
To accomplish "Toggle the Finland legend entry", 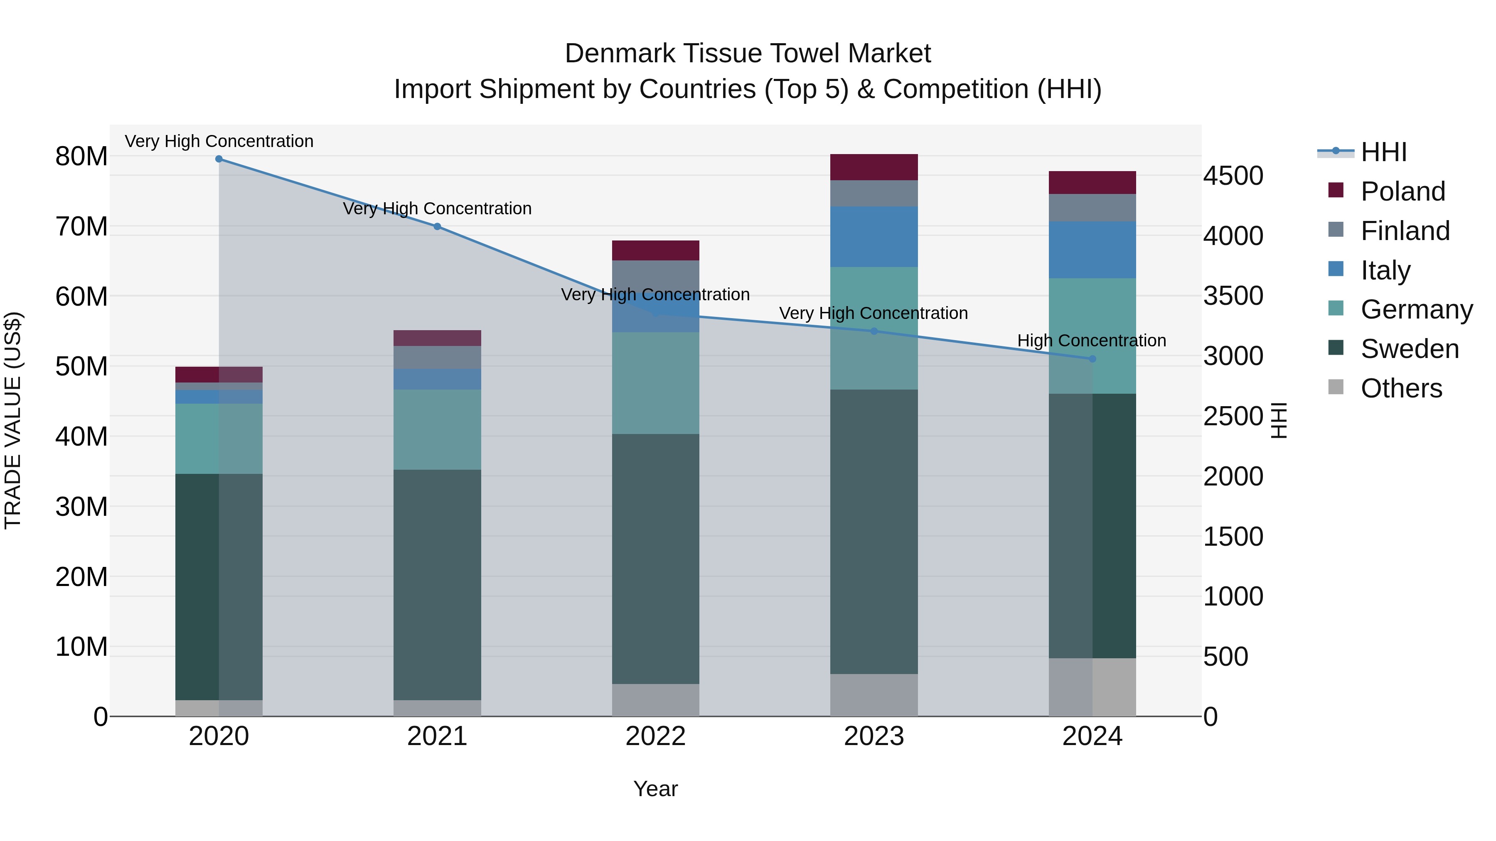I will 1388,230.
